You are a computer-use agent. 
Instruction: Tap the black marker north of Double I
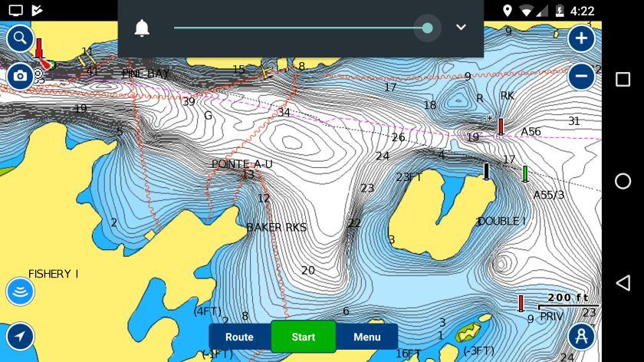[486, 170]
